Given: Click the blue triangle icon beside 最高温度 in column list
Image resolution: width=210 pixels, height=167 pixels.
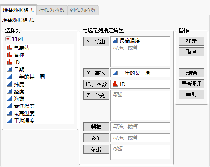Looking at the screenshot, I should click(9, 113).
